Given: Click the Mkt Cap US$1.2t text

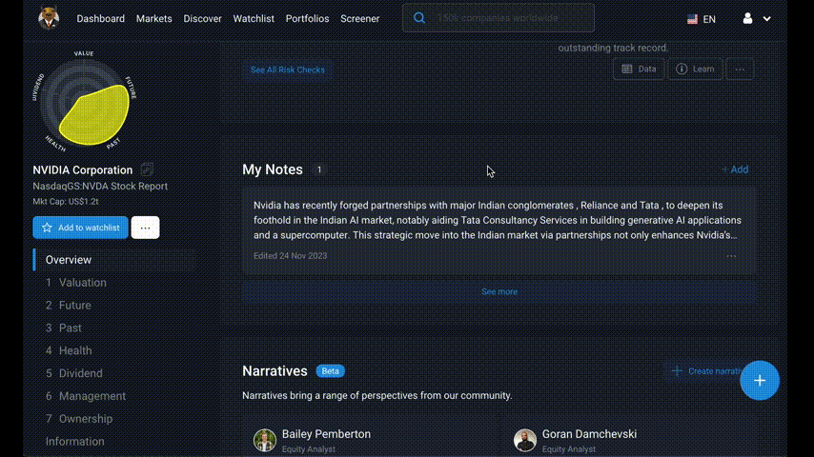Looking at the screenshot, I should click(66, 202).
